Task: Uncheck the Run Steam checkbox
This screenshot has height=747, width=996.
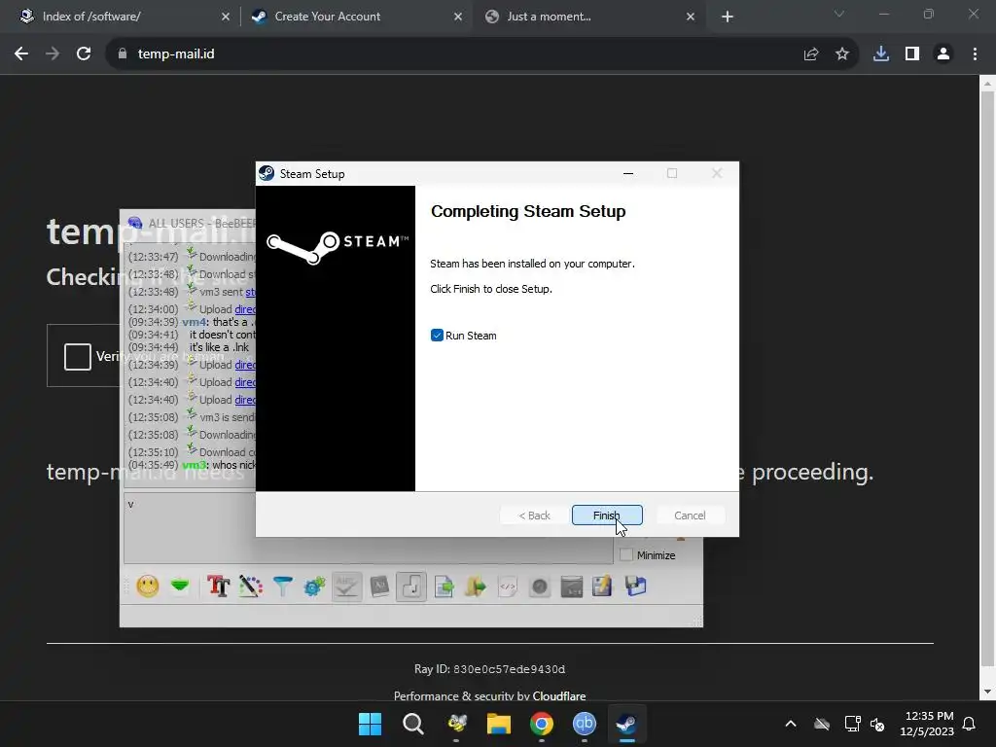Action: (437, 336)
